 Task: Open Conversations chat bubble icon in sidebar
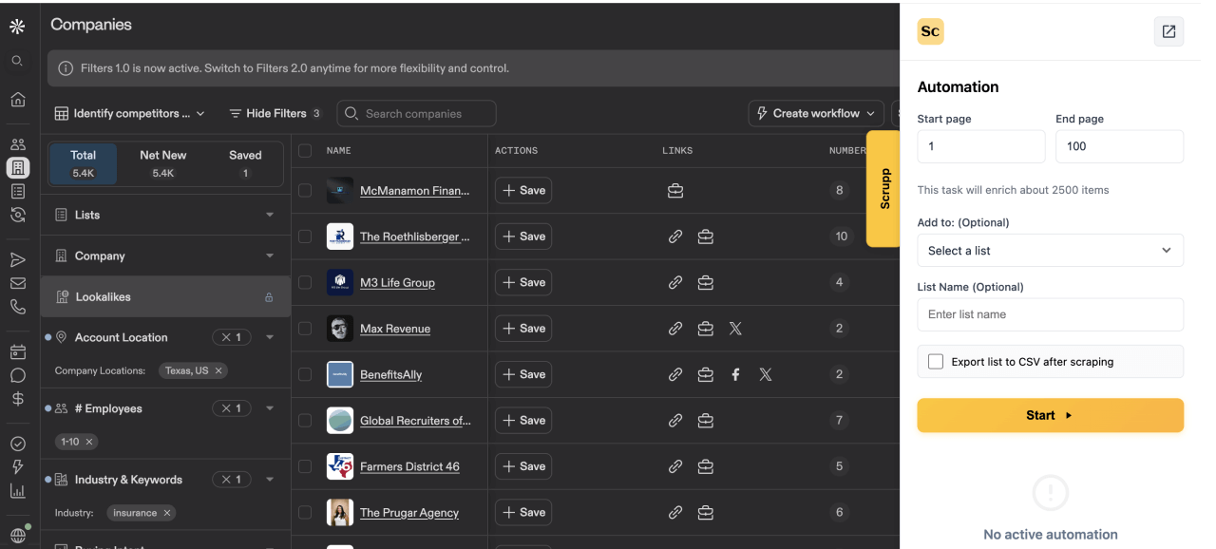tap(17, 375)
